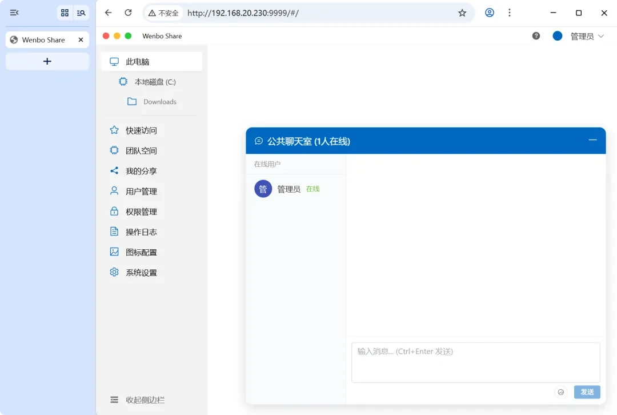Image resolution: width=617 pixels, height=415 pixels.
Task: Click the 在线 status label
Action: 313,189
